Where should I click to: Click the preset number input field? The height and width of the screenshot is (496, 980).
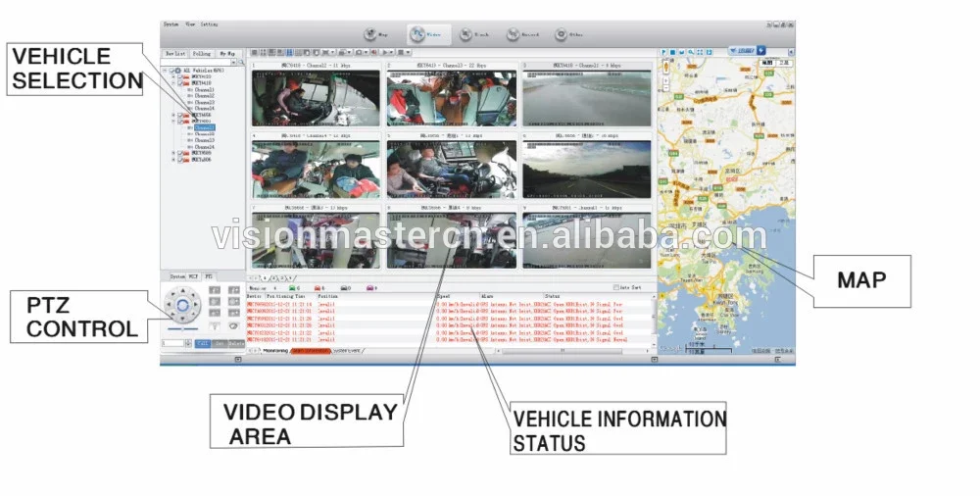tap(173, 343)
